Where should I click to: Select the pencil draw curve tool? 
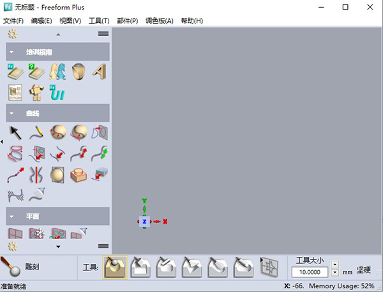click(x=36, y=132)
